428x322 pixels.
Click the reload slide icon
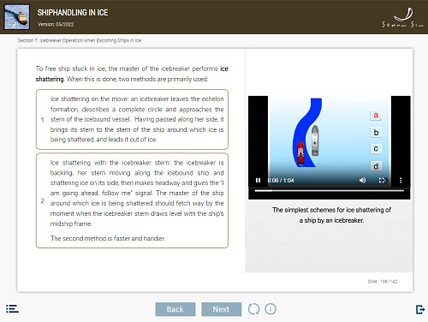pyautogui.click(x=253, y=309)
